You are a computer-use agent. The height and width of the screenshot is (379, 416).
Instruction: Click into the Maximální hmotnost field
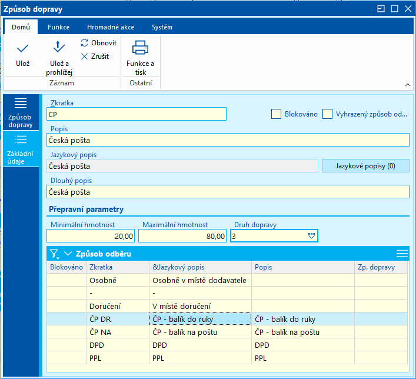pyautogui.click(x=182, y=236)
